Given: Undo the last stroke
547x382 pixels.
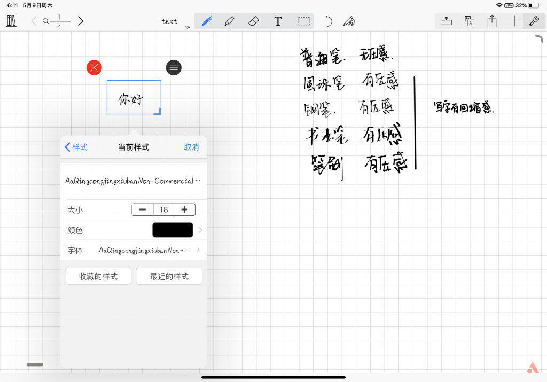Looking at the screenshot, I should 328,21.
